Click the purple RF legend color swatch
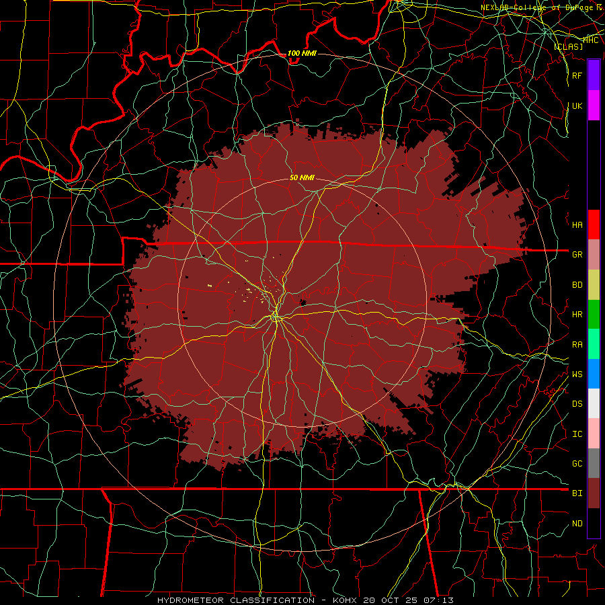 (594, 75)
